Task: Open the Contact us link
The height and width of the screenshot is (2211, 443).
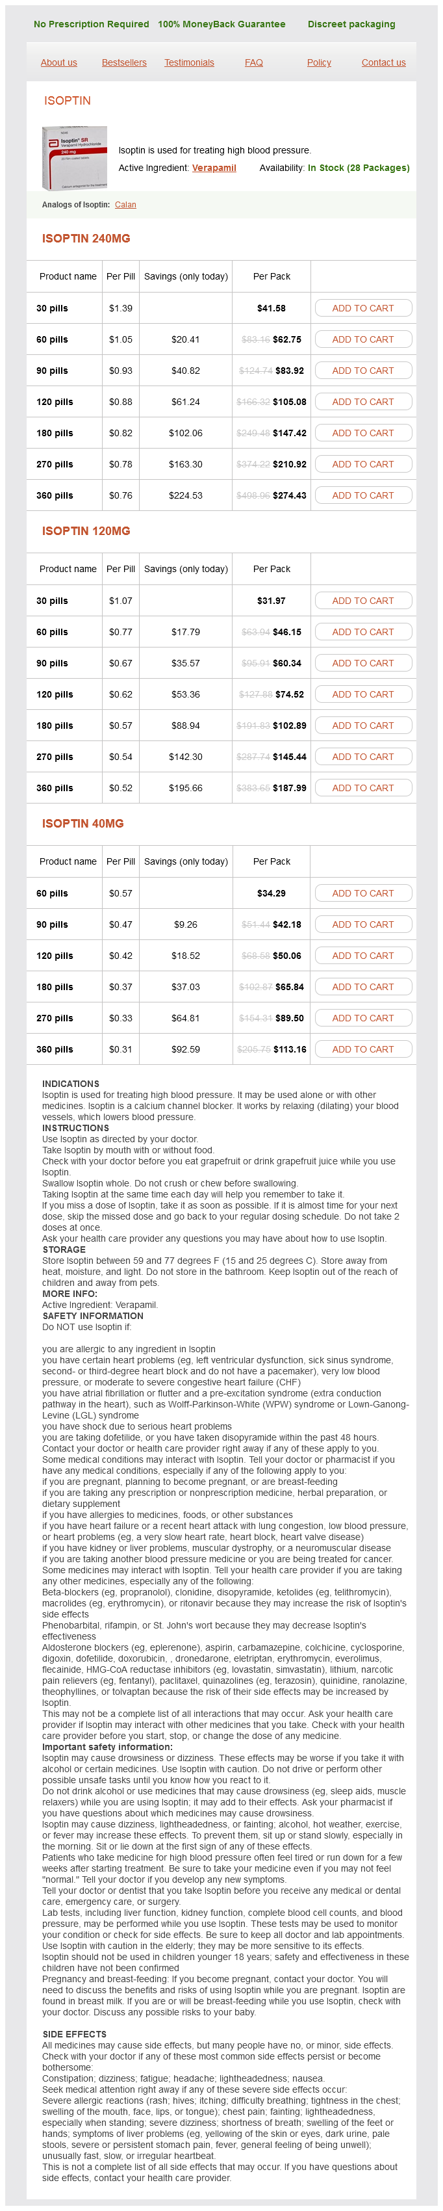Action: 383,62
